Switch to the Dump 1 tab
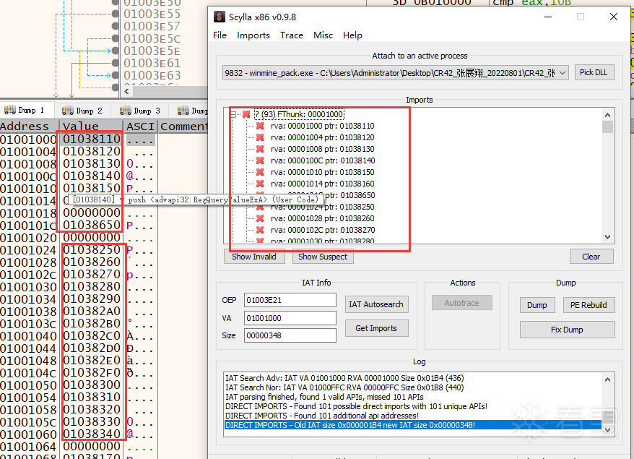The width and height of the screenshot is (634, 459). [x=25, y=110]
